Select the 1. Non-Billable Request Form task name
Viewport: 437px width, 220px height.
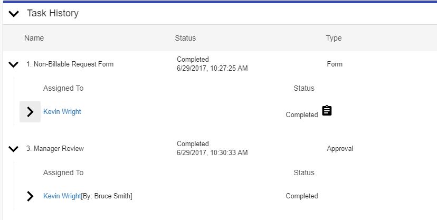[70, 64]
